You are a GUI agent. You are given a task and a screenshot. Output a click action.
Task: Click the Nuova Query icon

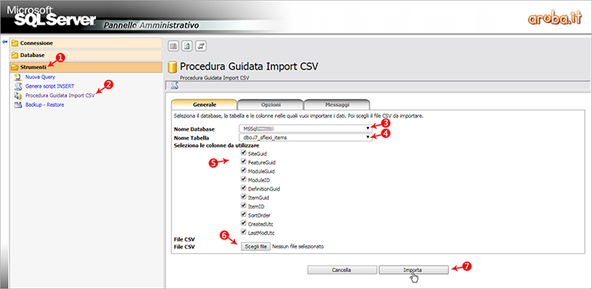click(x=18, y=77)
